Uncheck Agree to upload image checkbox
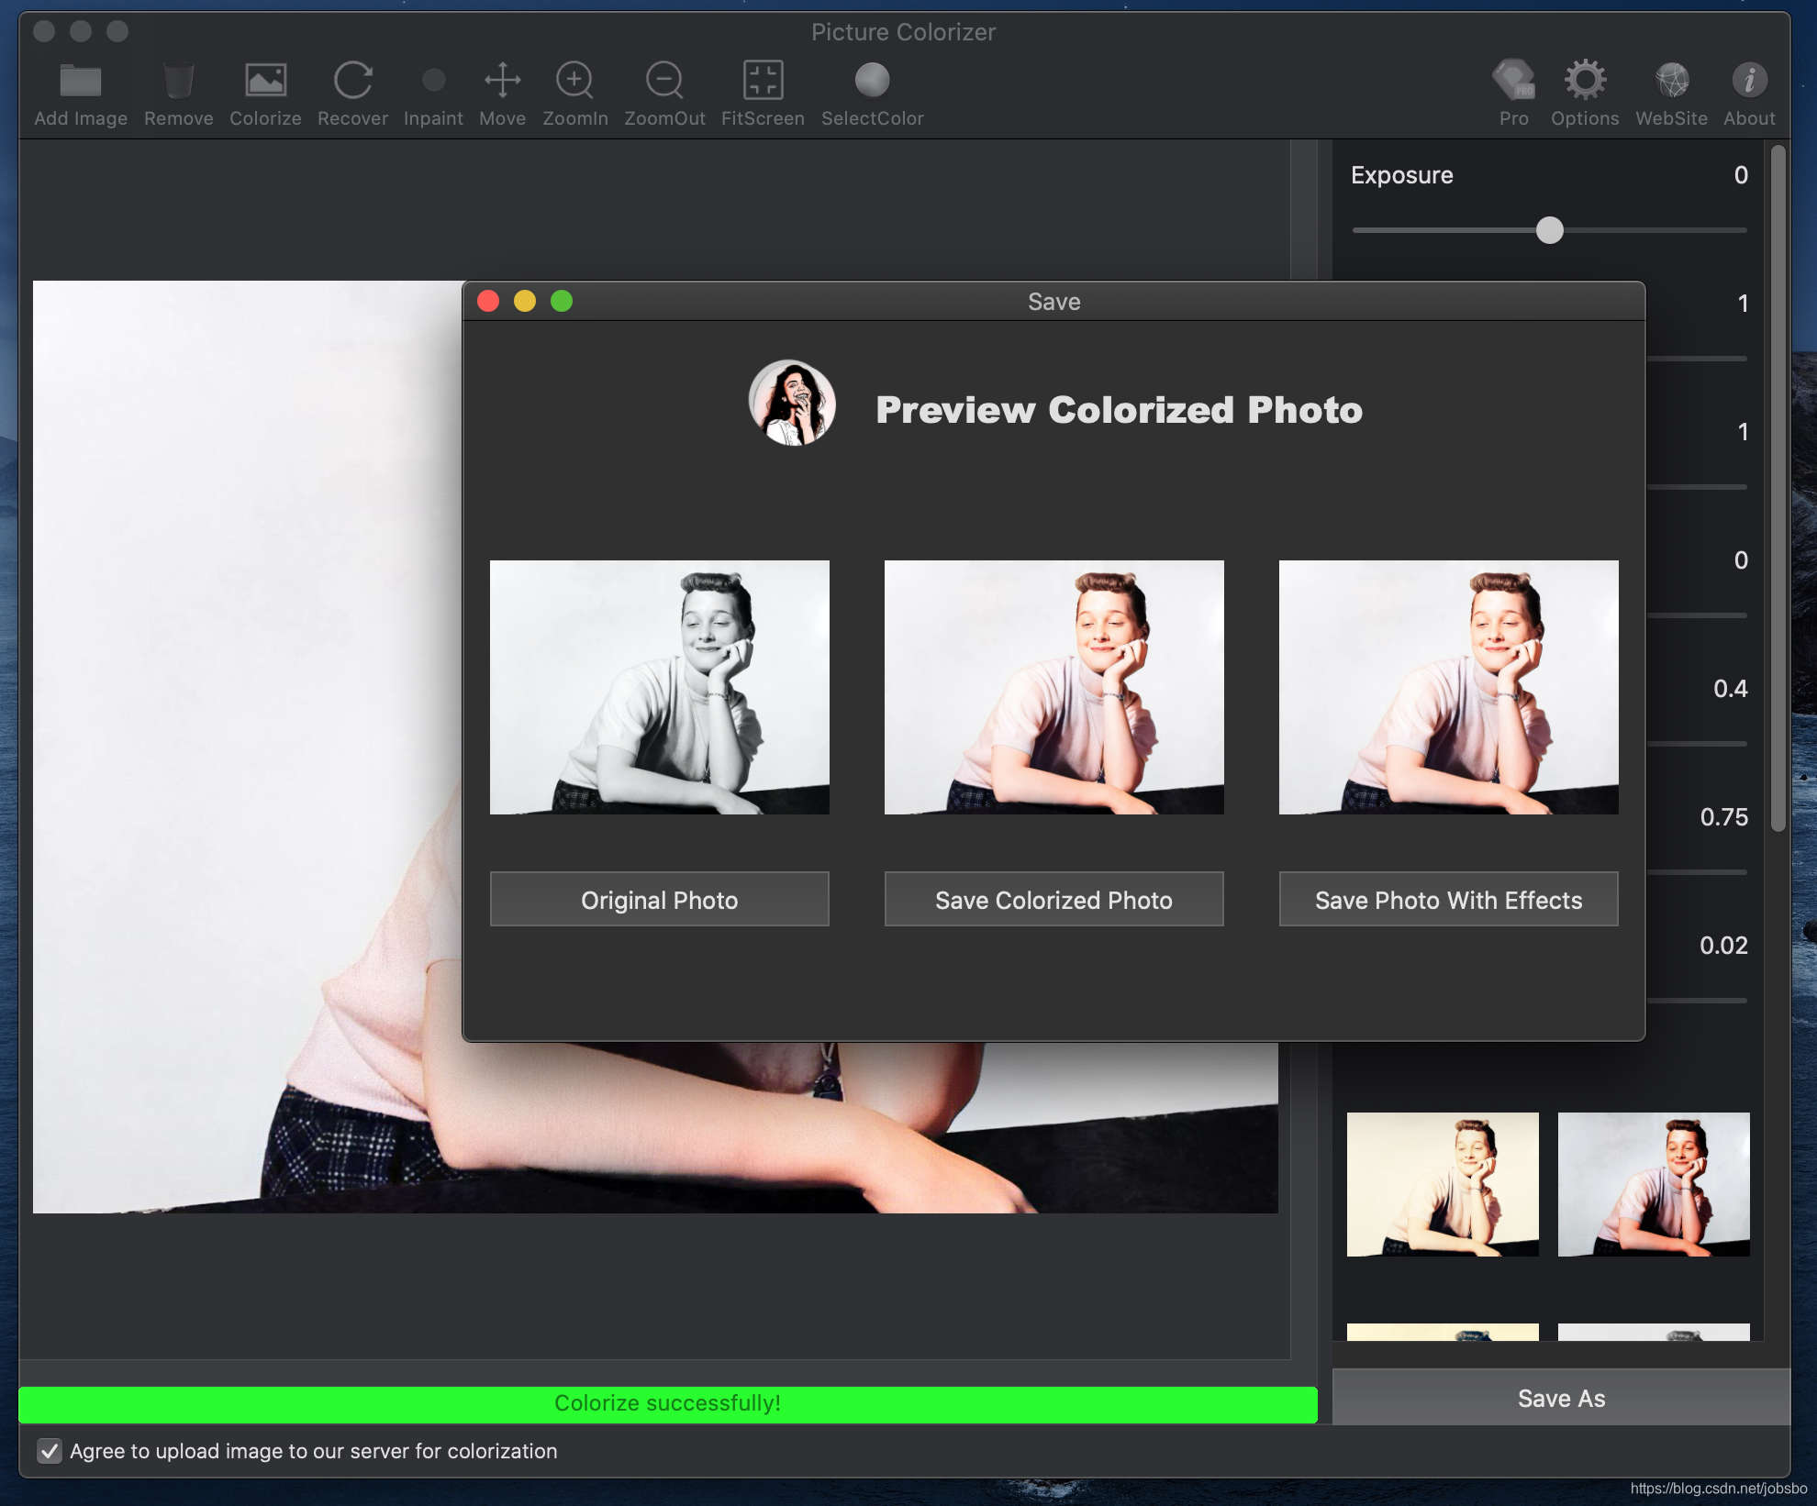Screen dimensions: 1817x1506 point(50,1451)
